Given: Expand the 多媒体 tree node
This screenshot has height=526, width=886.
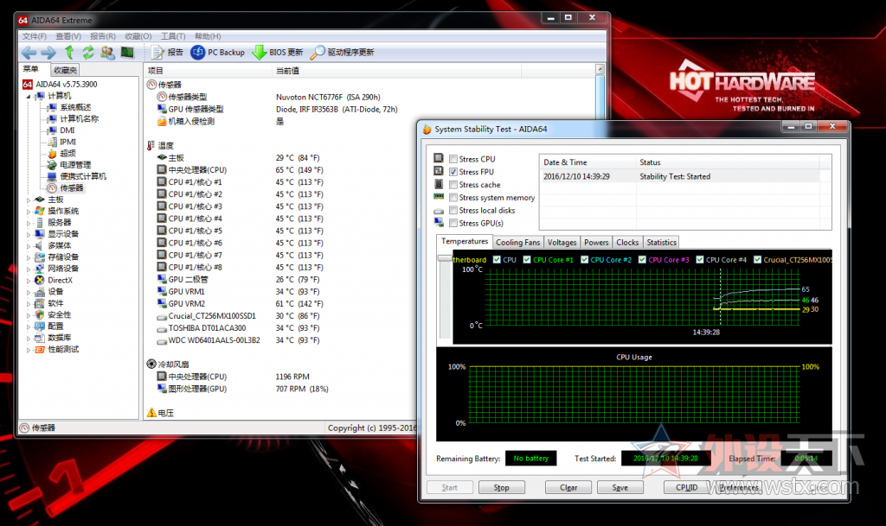Looking at the screenshot, I should pos(29,246).
